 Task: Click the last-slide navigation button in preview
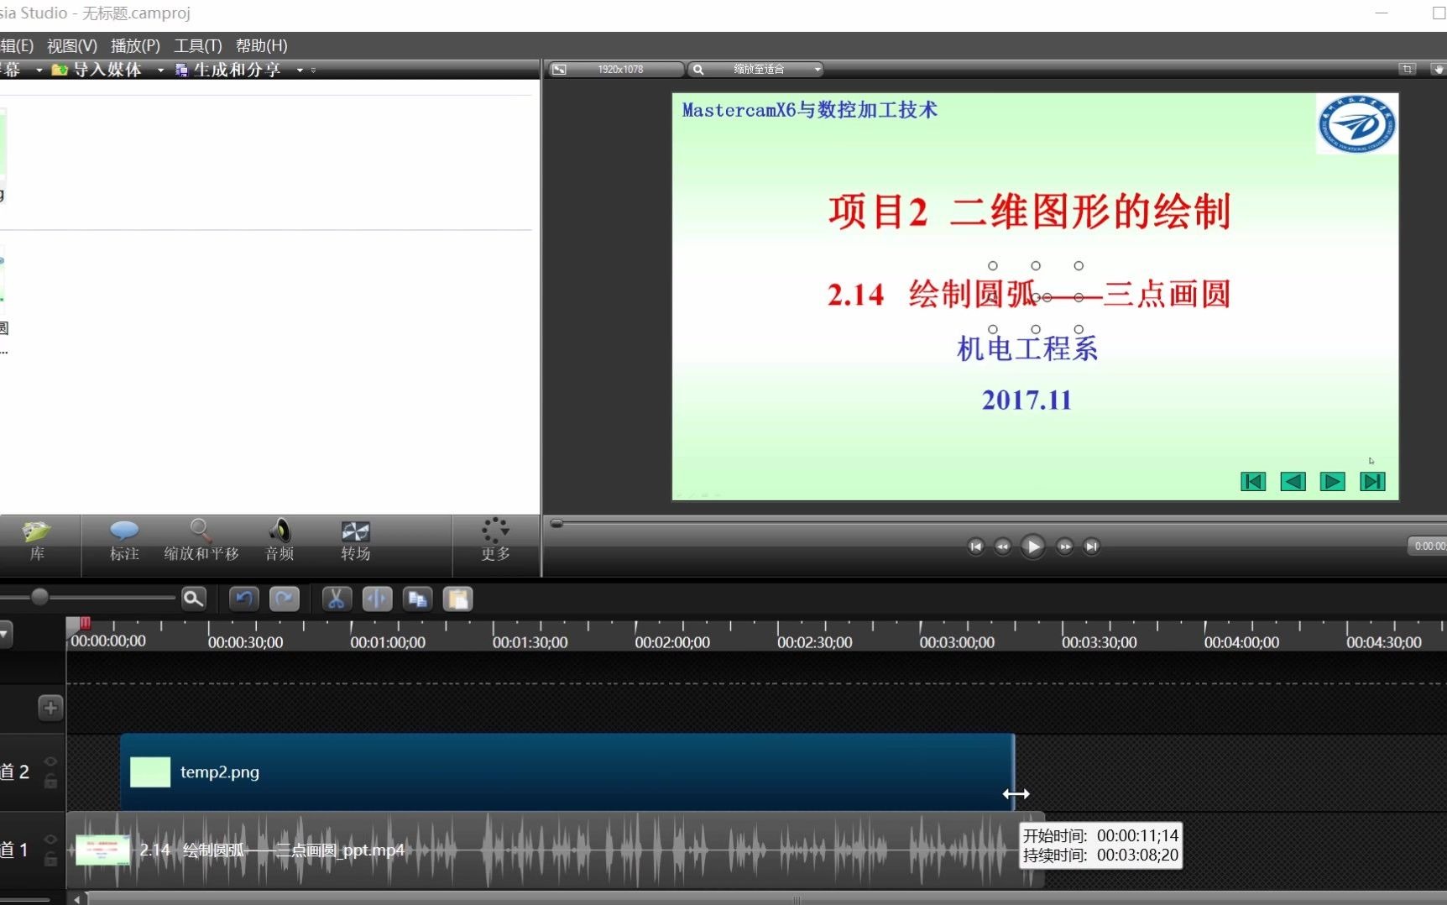tap(1372, 481)
